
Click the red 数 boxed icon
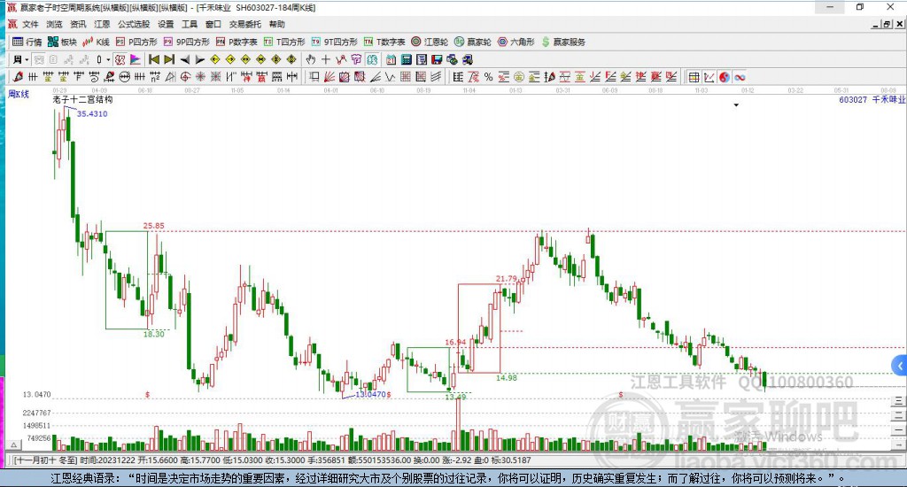coord(120,59)
